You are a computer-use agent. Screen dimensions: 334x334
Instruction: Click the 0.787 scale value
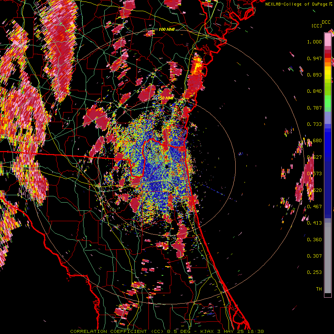tap(314, 108)
